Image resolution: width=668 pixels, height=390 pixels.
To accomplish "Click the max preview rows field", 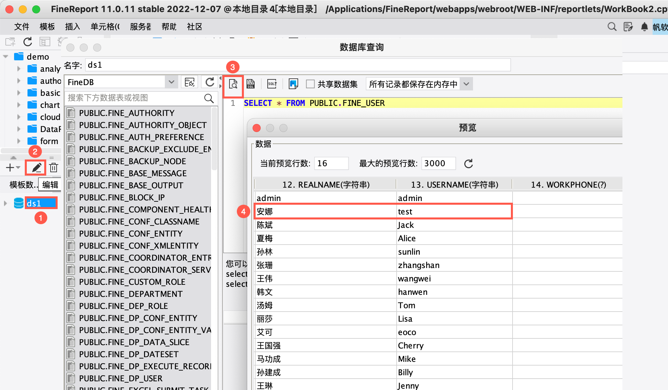I will tap(438, 164).
